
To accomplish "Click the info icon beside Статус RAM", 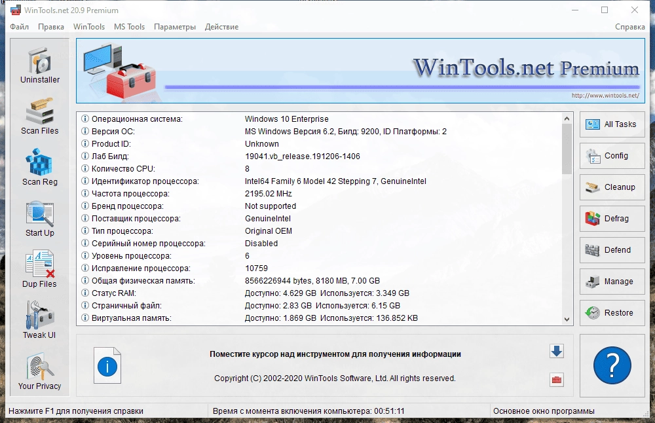I will pyautogui.click(x=84, y=293).
